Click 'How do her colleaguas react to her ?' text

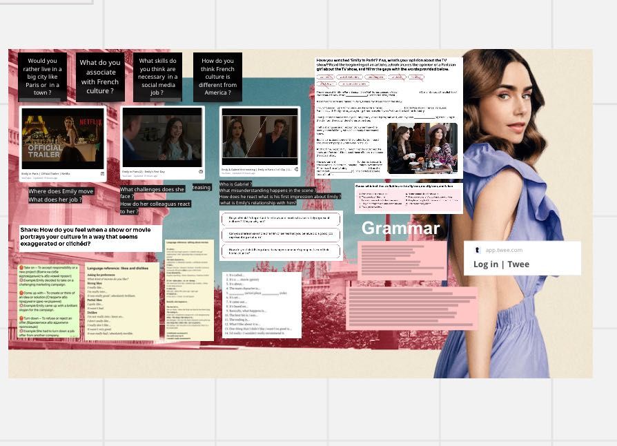(155, 207)
